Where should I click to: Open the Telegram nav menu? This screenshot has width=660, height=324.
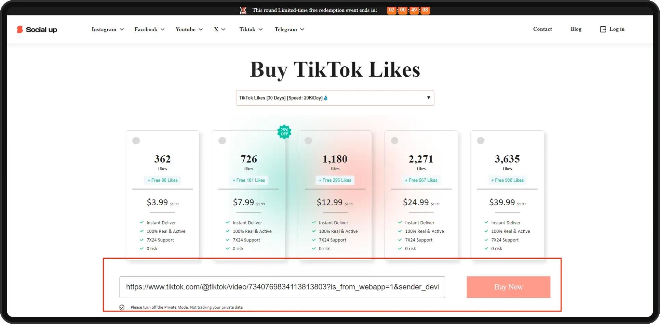289,29
